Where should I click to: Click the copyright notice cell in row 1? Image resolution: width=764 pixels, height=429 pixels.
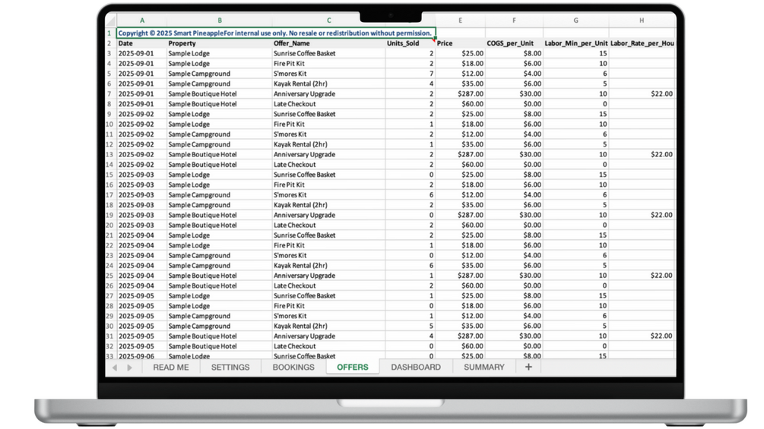(276, 33)
